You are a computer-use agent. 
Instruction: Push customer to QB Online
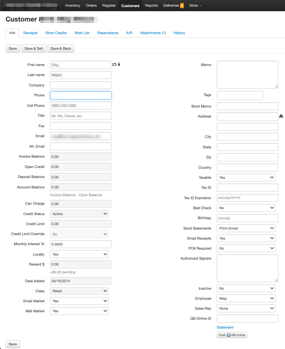point(232,335)
